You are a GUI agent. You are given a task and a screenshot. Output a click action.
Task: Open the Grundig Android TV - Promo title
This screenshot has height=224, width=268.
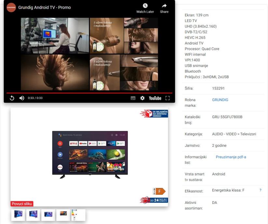point(45,7)
